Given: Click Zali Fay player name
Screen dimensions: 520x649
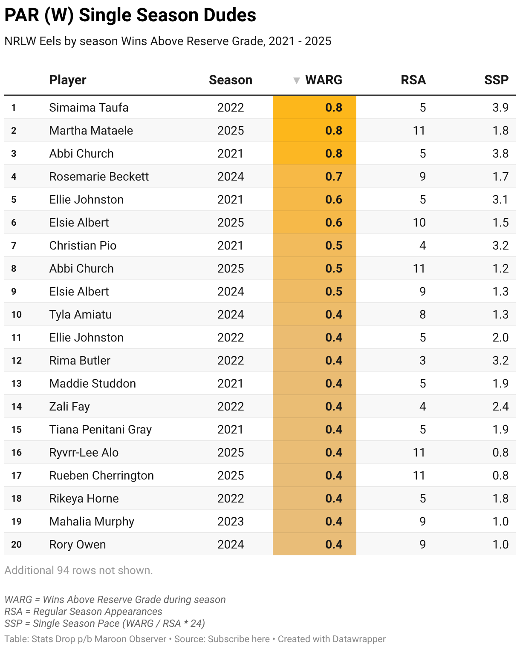Looking at the screenshot, I should coord(69,406).
